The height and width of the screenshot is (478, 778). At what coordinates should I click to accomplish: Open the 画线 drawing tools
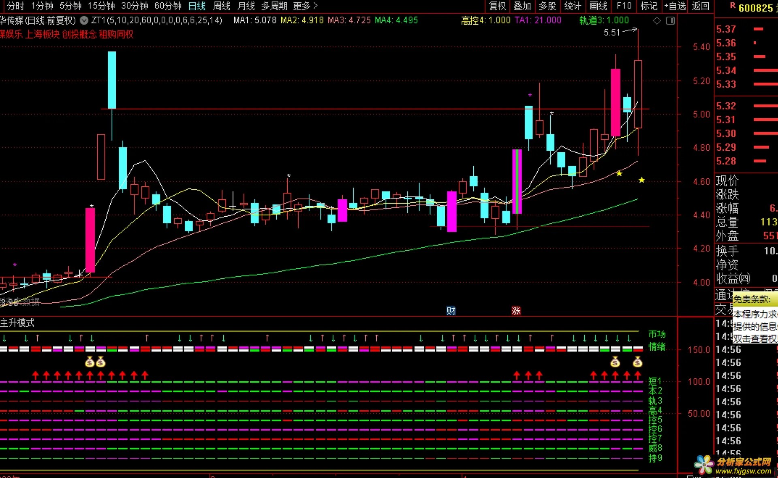[598, 6]
